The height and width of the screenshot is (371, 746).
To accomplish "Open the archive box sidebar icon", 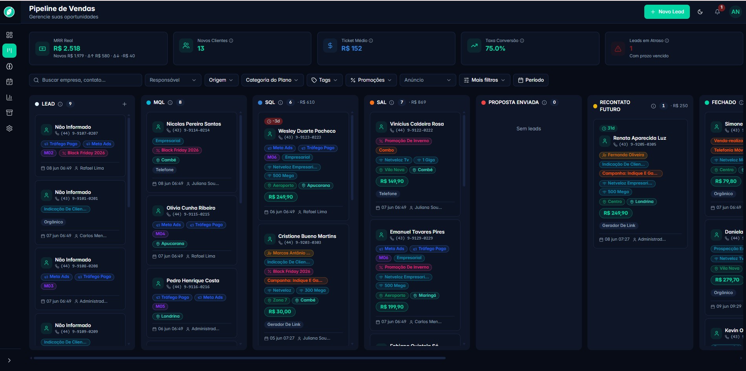I will click(9, 113).
